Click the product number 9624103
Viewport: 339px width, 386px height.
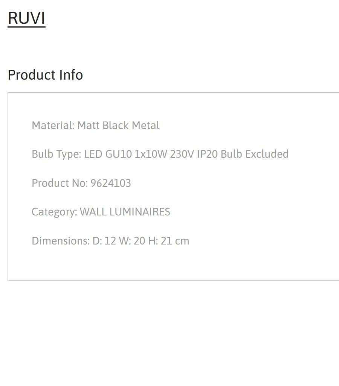tap(111, 183)
